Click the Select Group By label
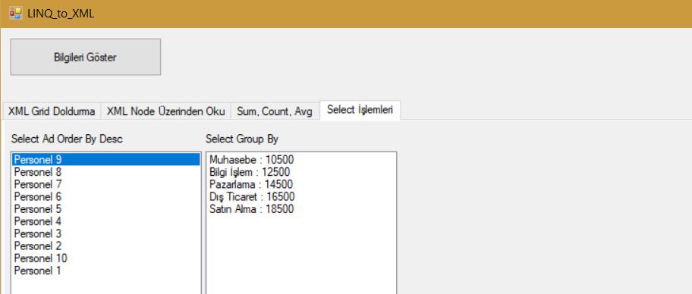 coord(242,139)
